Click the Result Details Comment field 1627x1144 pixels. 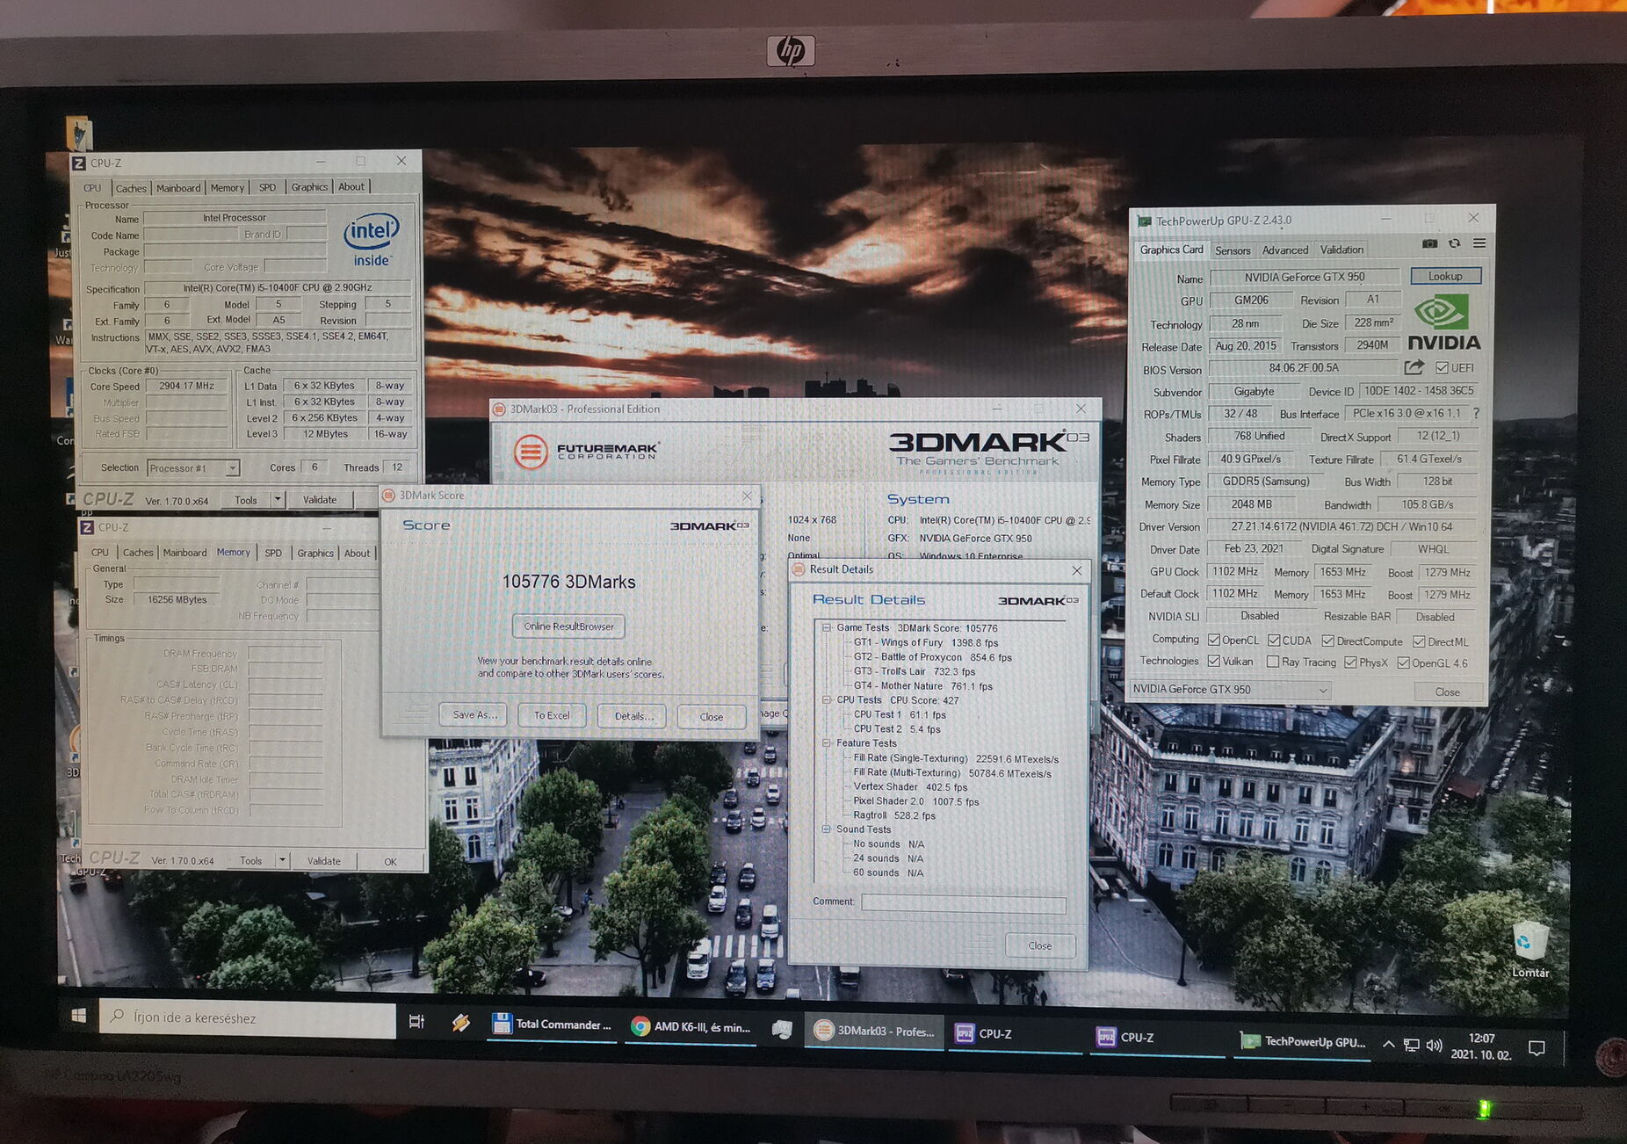click(x=964, y=903)
